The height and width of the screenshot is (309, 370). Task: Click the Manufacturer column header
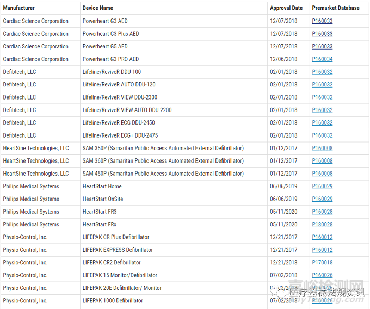coord(19,8)
